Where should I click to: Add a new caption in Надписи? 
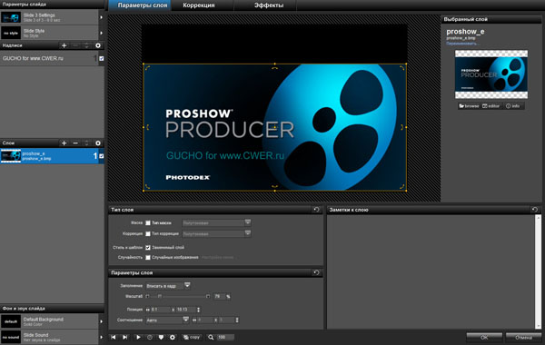[64, 45]
